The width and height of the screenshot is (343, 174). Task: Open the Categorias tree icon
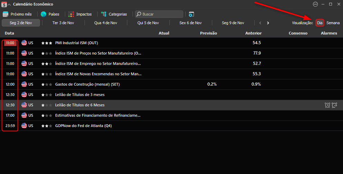104,14
